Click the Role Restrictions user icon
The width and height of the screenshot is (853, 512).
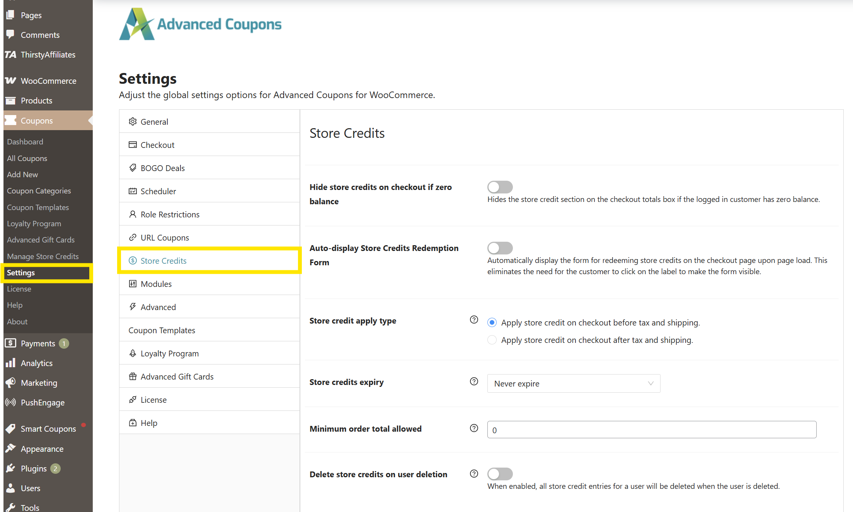point(133,214)
